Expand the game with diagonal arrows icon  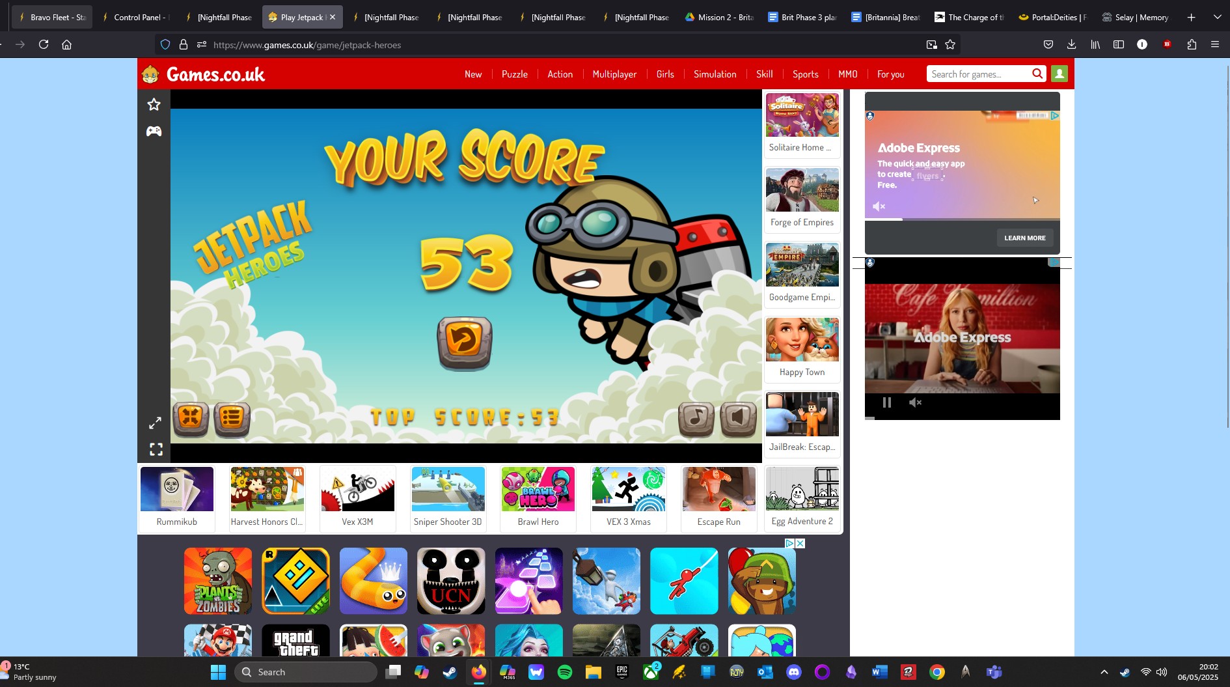point(155,423)
